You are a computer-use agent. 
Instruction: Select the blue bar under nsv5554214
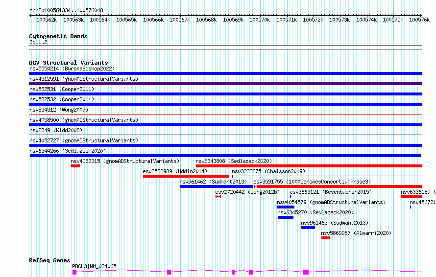(x=225, y=73)
